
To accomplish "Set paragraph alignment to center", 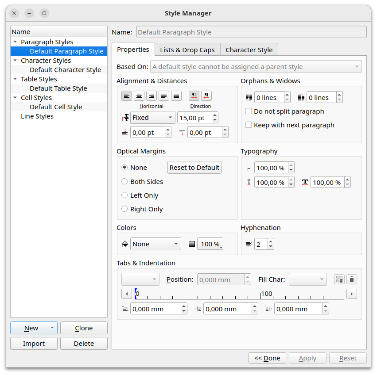I will (139, 96).
